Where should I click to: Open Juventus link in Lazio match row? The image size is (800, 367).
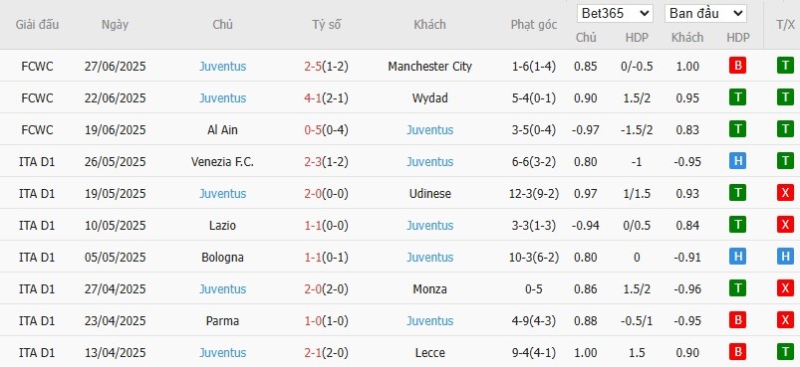(429, 225)
